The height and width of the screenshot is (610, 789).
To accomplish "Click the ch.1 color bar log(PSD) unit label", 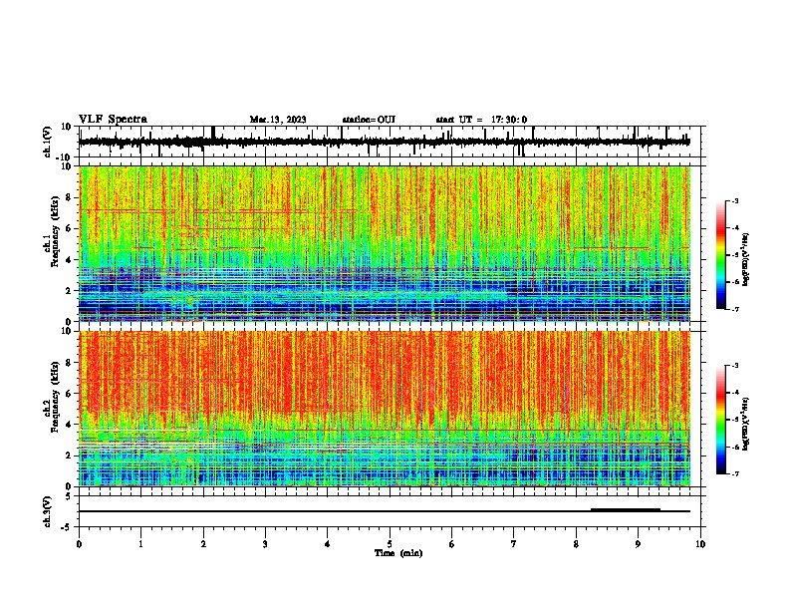I will click(x=745, y=260).
